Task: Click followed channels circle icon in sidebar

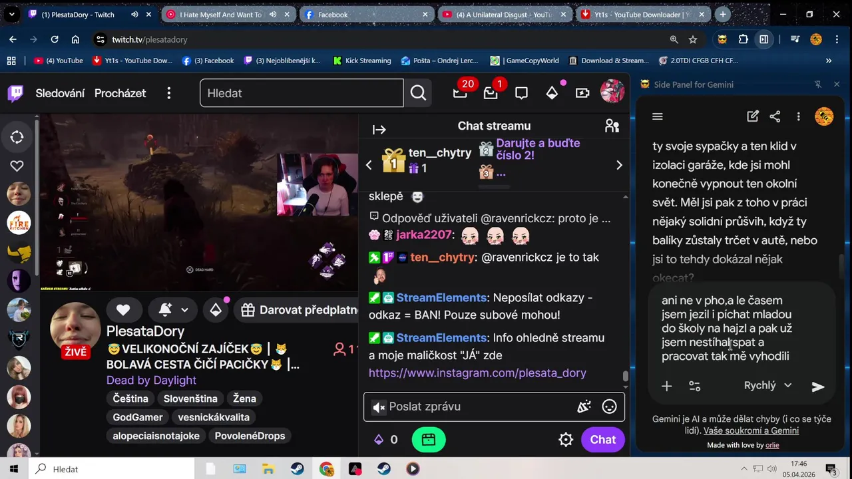Action: click(x=17, y=137)
